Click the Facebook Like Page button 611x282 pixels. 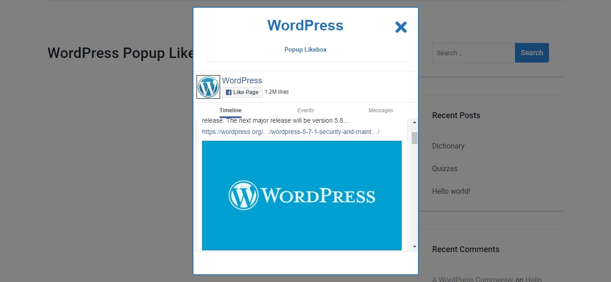pos(242,92)
